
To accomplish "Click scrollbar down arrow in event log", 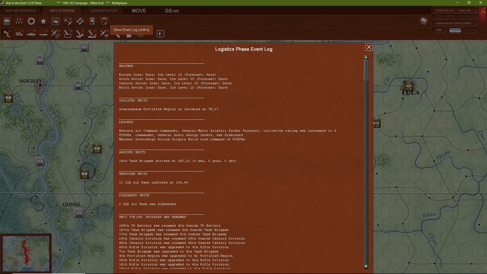I will tap(366, 267).
